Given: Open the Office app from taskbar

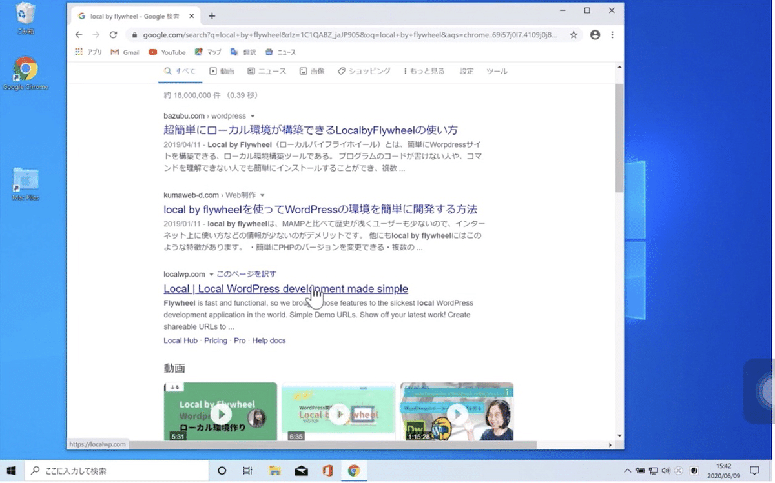Looking at the screenshot, I should tap(327, 471).
